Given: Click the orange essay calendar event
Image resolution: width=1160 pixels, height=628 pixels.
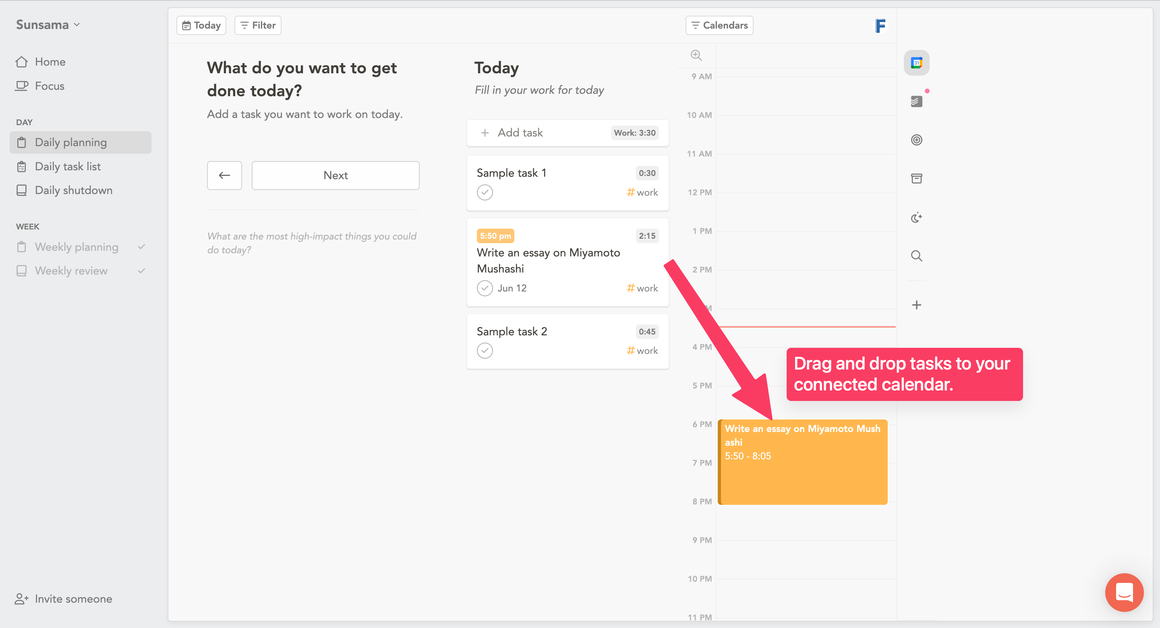Looking at the screenshot, I should 802,462.
